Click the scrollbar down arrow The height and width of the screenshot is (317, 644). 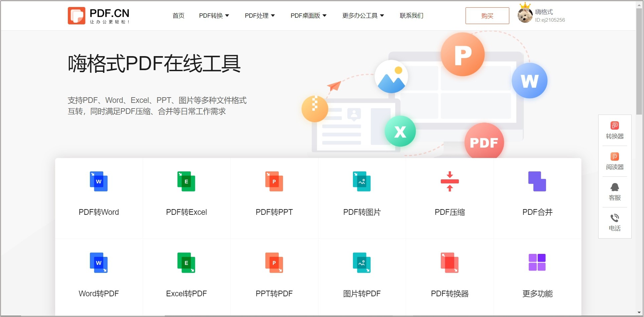point(639,313)
